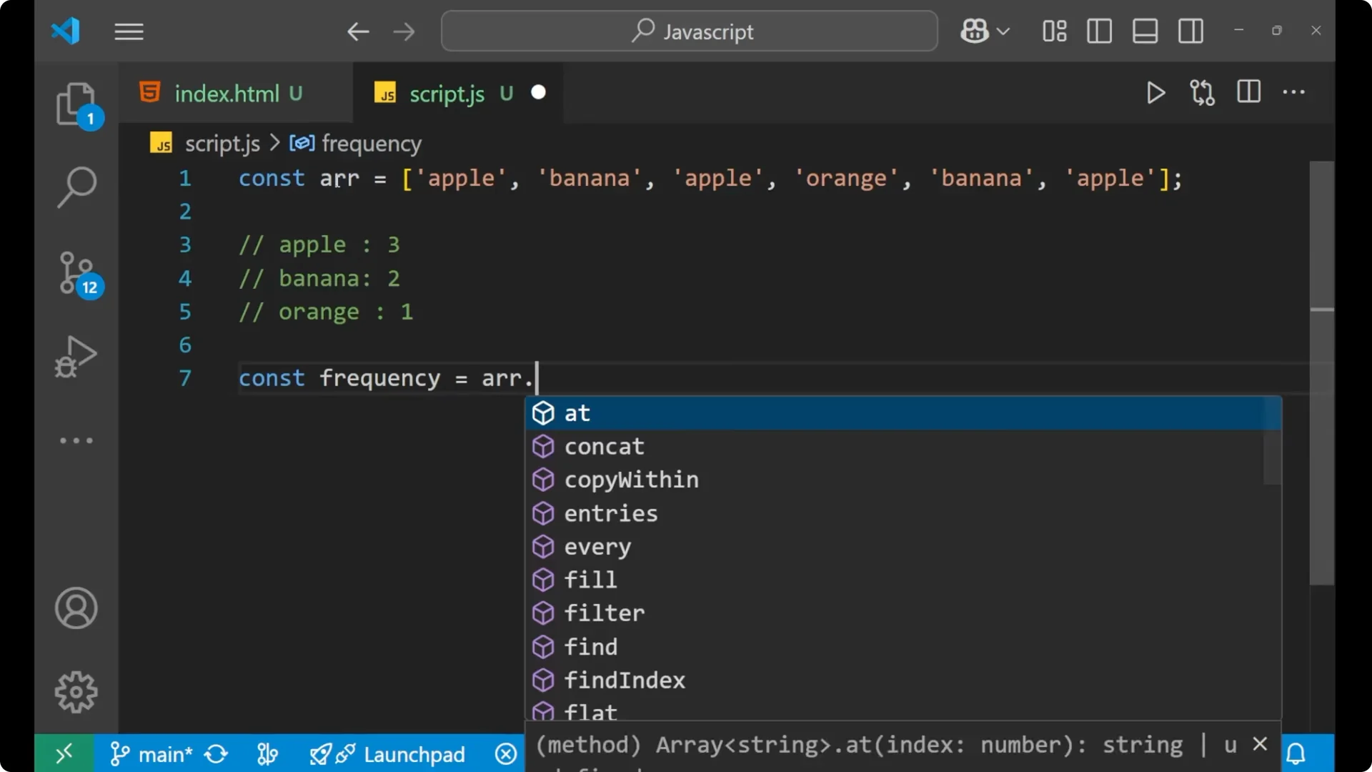Open the hamburger menu

point(129,31)
